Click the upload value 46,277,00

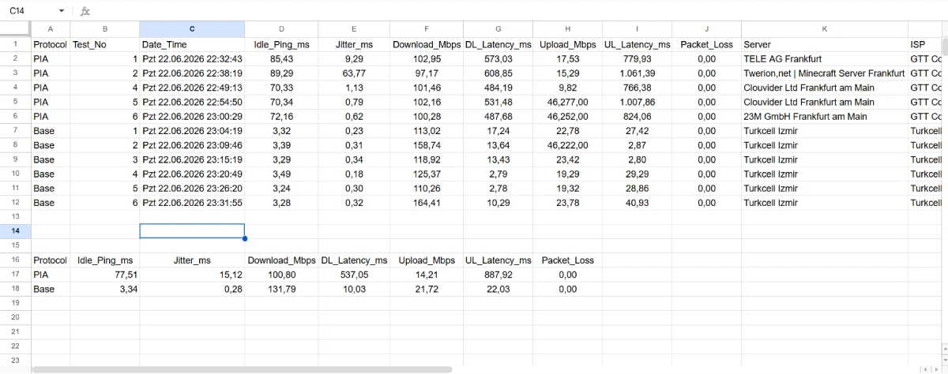point(568,102)
